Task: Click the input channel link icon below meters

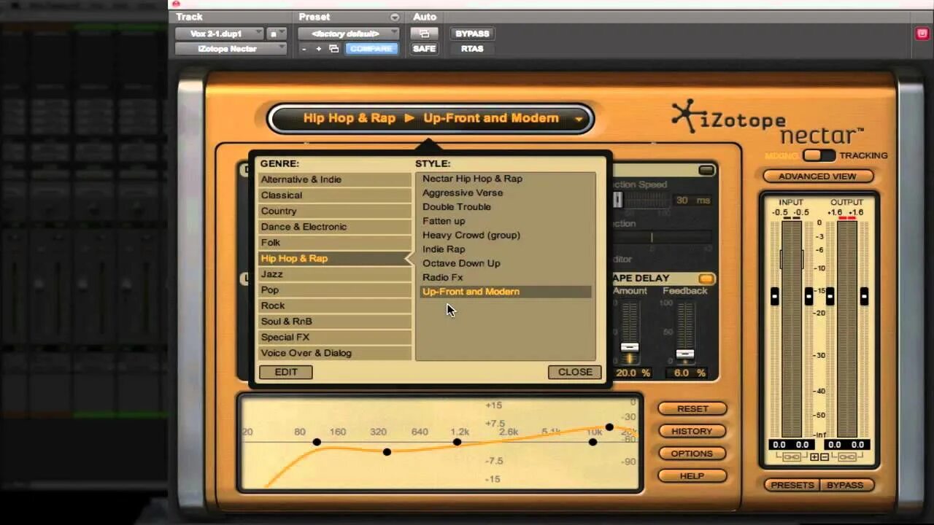Action: (791, 457)
